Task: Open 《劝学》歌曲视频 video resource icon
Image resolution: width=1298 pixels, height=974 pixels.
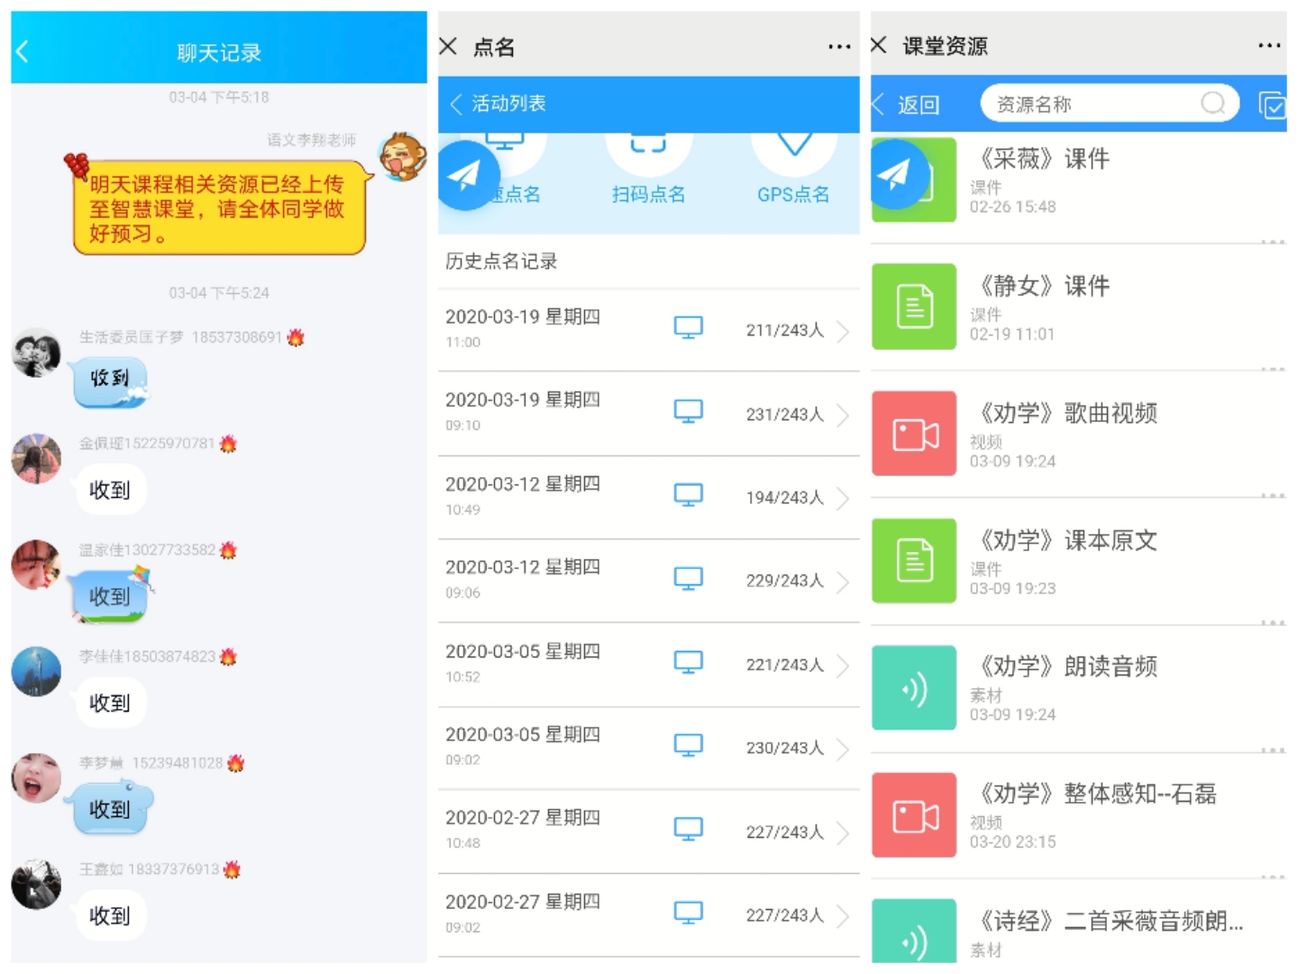Action: tap(913, 434)
